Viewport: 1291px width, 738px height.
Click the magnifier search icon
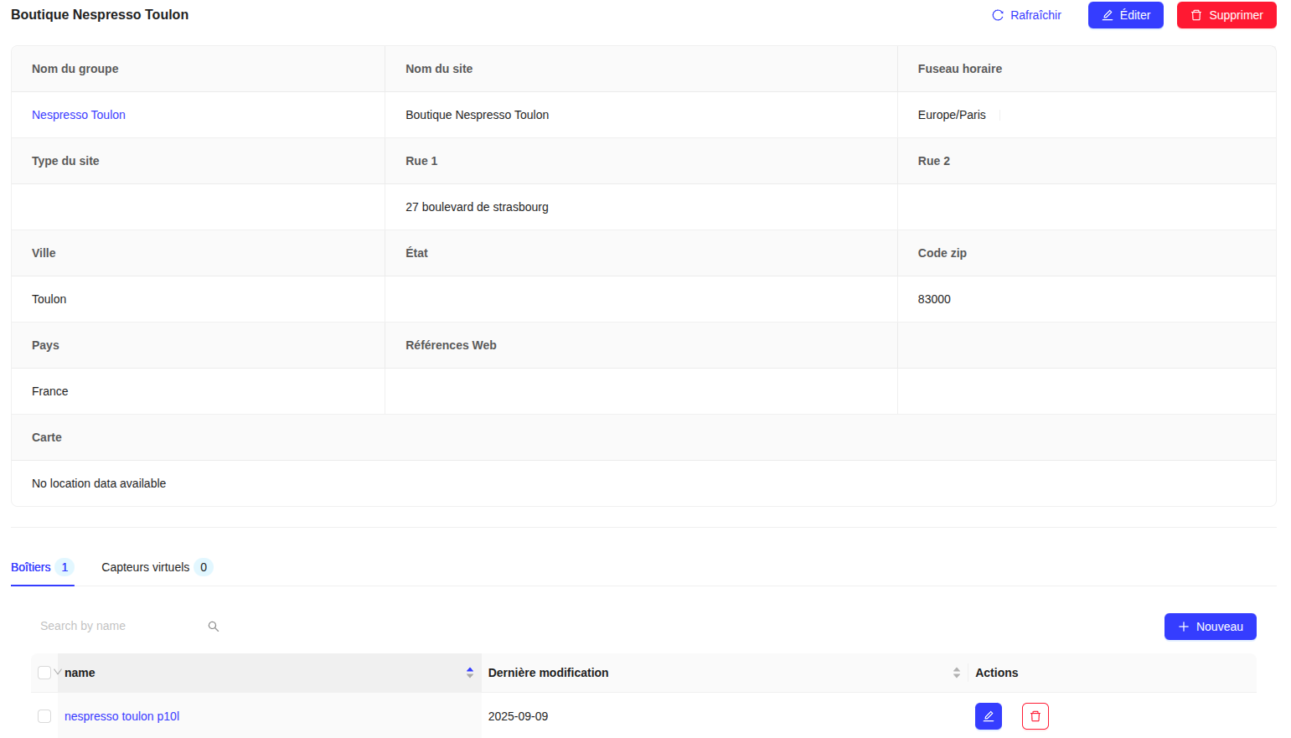point(214,627)
